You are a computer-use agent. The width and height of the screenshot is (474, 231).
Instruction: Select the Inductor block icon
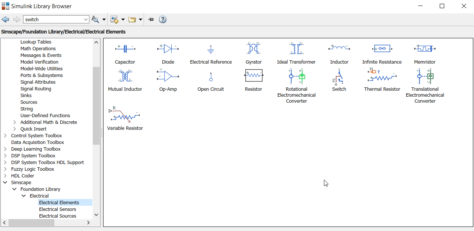tap(339, 48)
